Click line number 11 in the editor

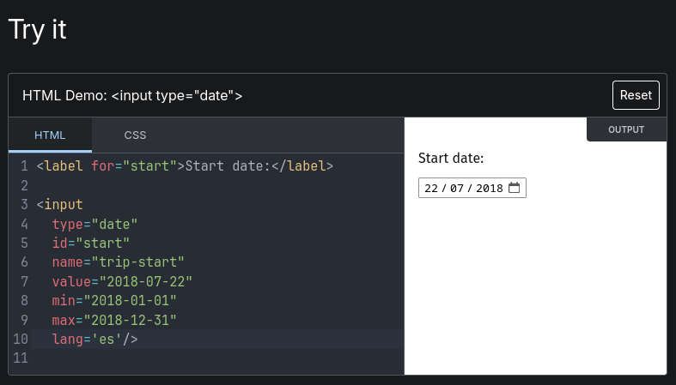(x=21, y=358)
